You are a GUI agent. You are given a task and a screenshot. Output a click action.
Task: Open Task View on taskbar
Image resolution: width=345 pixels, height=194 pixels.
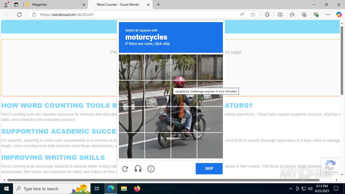pyautogui.click(x=97, y=189)
